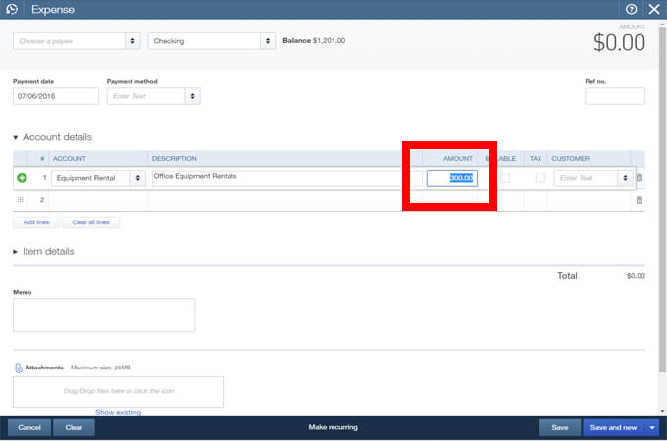This screenshot has height=441, width=667.
Task: Open the Checking account dropdown
Action: (268, 41)
